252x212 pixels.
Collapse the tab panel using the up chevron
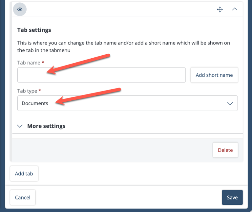tap(235, 9)
